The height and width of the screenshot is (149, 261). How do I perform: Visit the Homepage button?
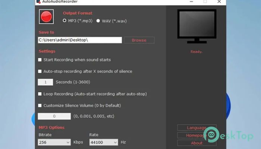click(197, 135)
